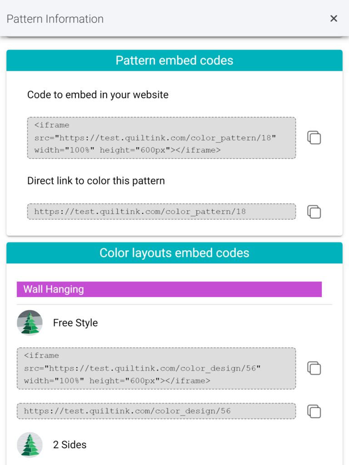349x465 pixels.
Task: Click the 2 Sides tree thumbnail
Action: click(x=30, y=445)
